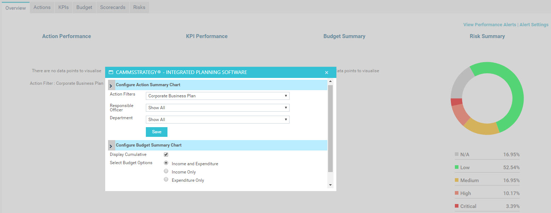This screenshot has width=551, height=213.
Task: Select the Income Only radio option
Action: pos(166,171)
